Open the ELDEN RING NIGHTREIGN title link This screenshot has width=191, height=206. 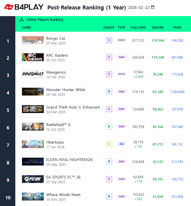69,160
